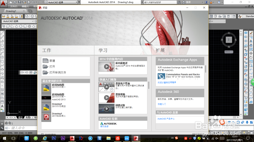Select the Circle draw tool

click(2, 57)
